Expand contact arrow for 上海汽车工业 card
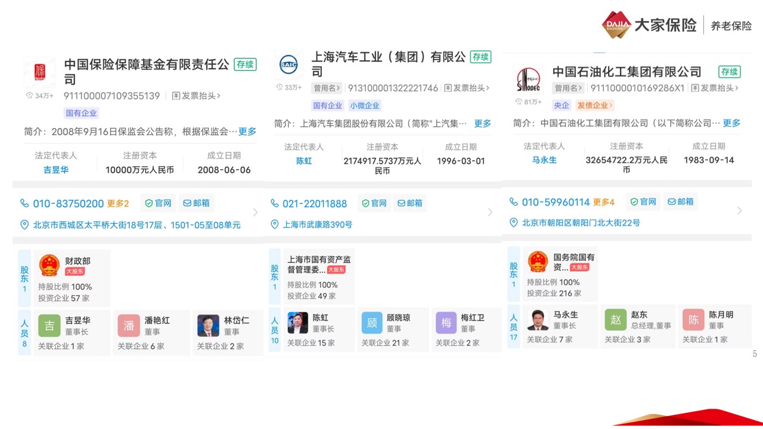The height and width of the screenshot is (429, 763). pos(491,212)
